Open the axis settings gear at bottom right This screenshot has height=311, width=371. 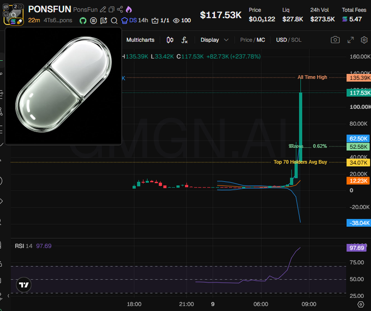(361, 304)
